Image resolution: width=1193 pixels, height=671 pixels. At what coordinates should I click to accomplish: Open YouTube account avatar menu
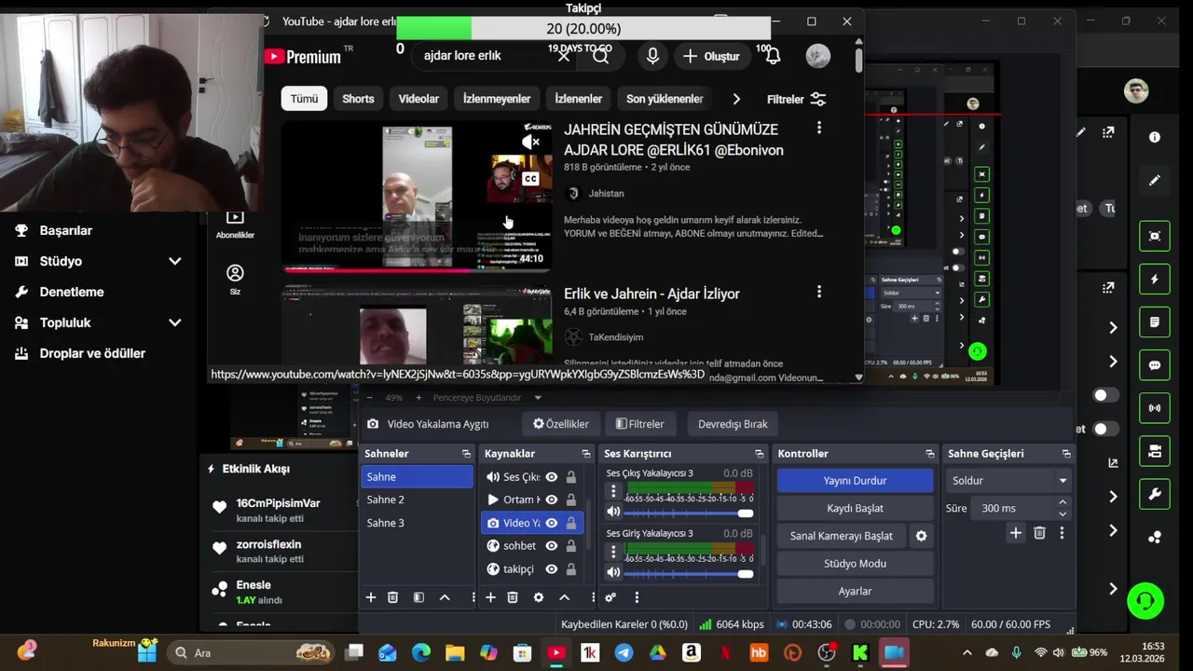817,56
